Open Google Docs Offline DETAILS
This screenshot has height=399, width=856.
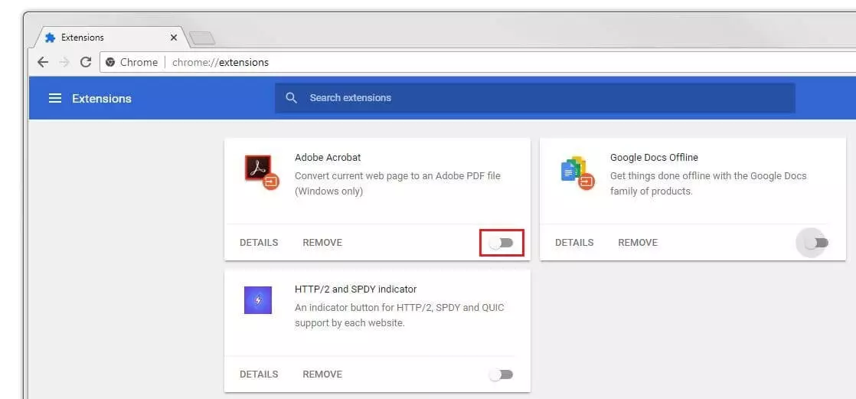pyautogui.click(x=574, y=243)
